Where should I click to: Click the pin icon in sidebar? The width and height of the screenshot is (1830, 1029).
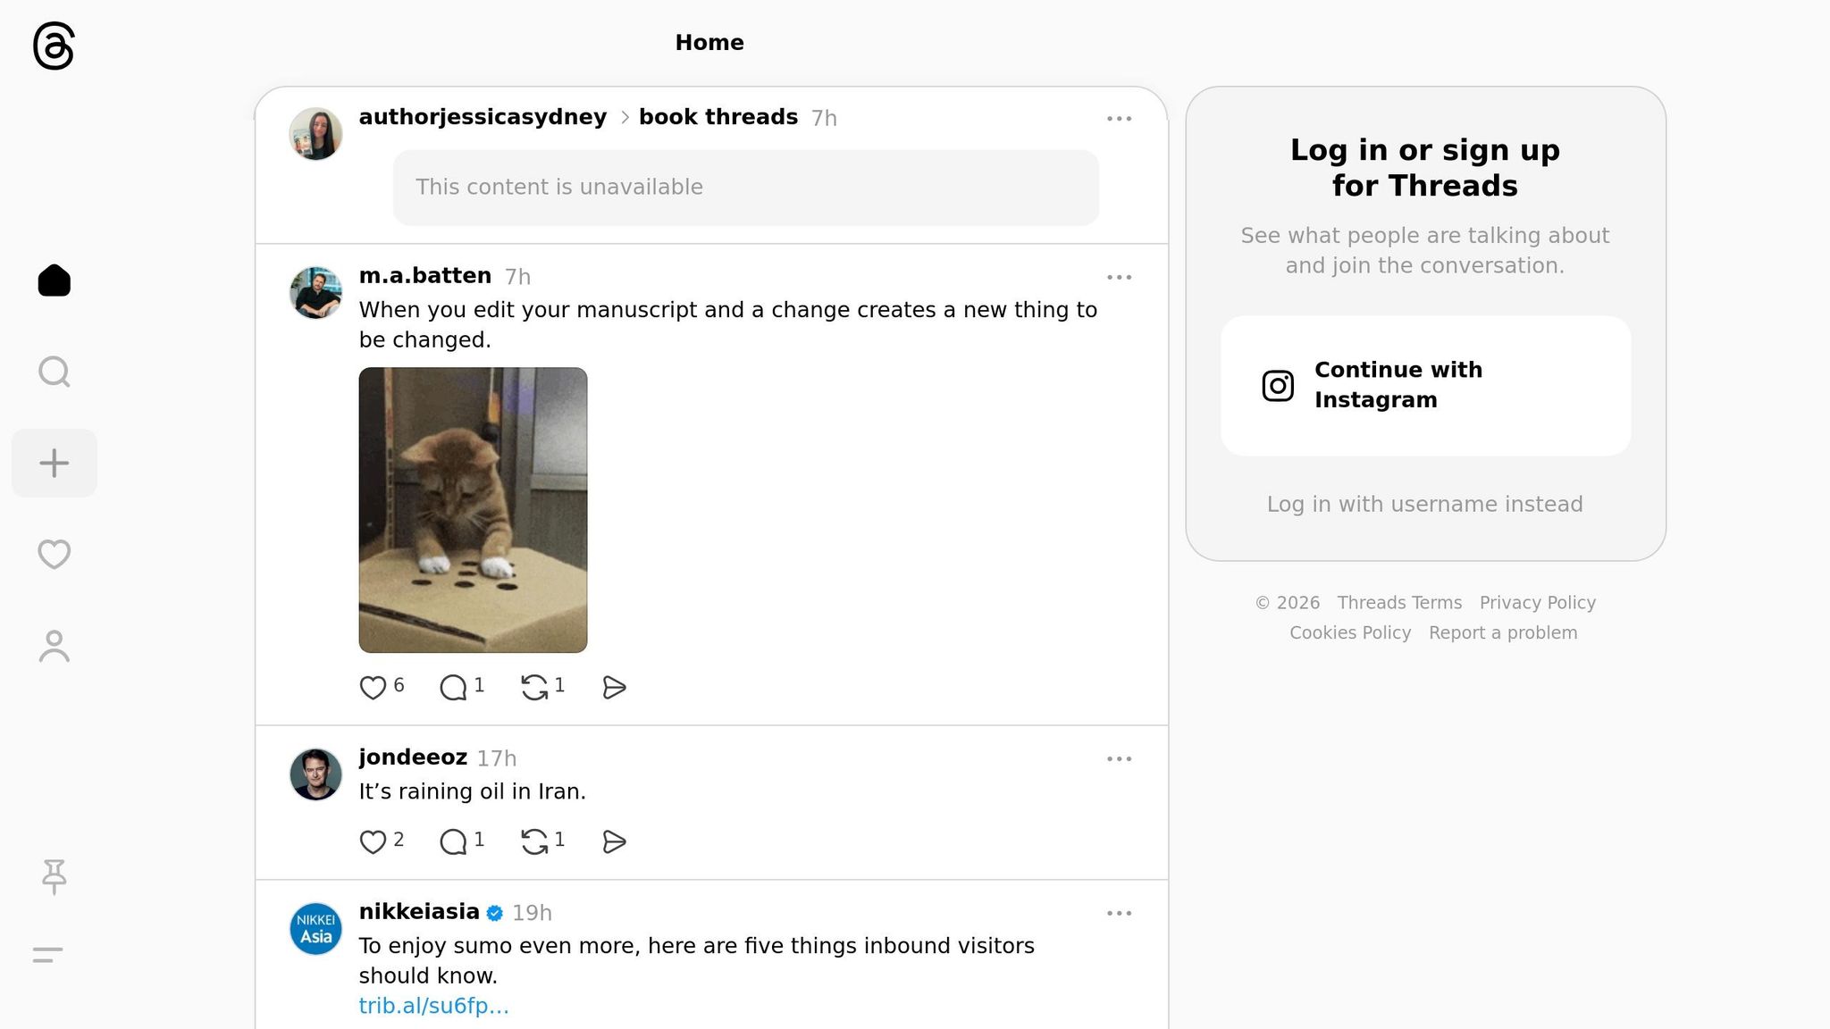tap(54, 875)
